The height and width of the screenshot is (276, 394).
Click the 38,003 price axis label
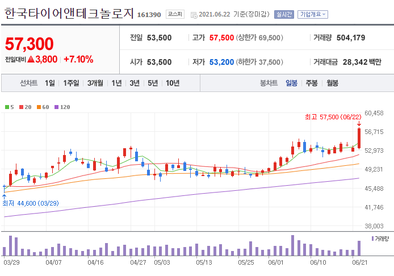[374, 226]
